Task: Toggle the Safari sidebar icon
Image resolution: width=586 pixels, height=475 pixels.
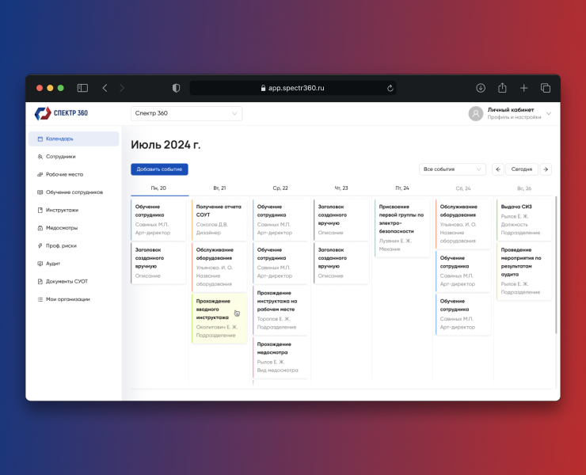Action: [82, 88]
